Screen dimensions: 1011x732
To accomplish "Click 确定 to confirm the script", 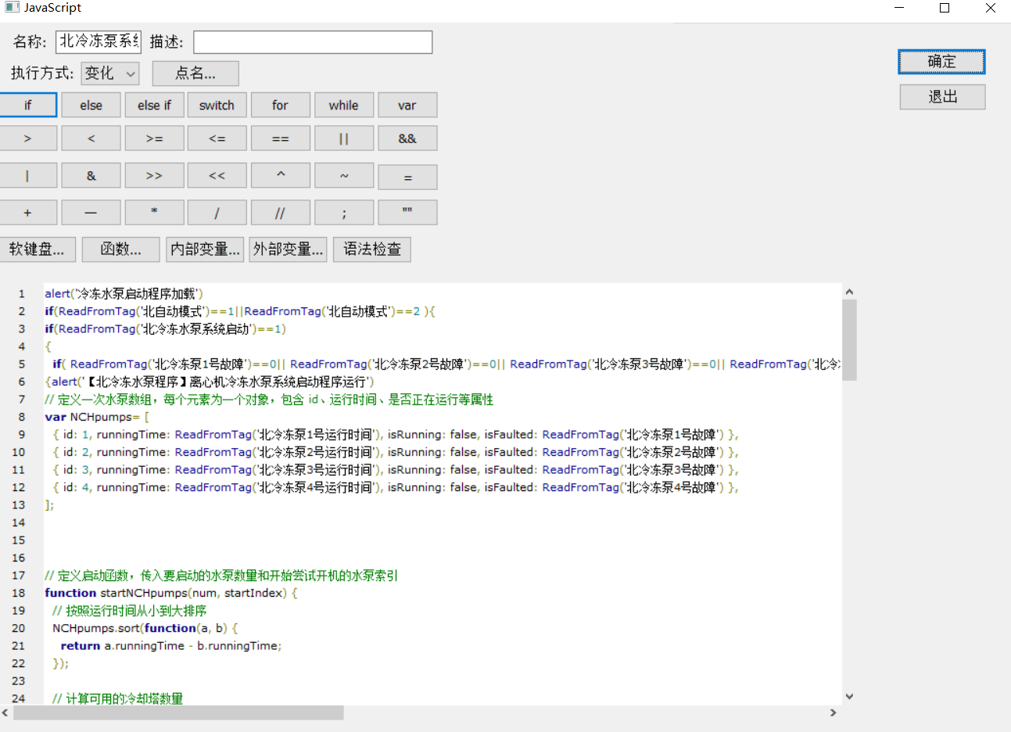I will (941, 62).
